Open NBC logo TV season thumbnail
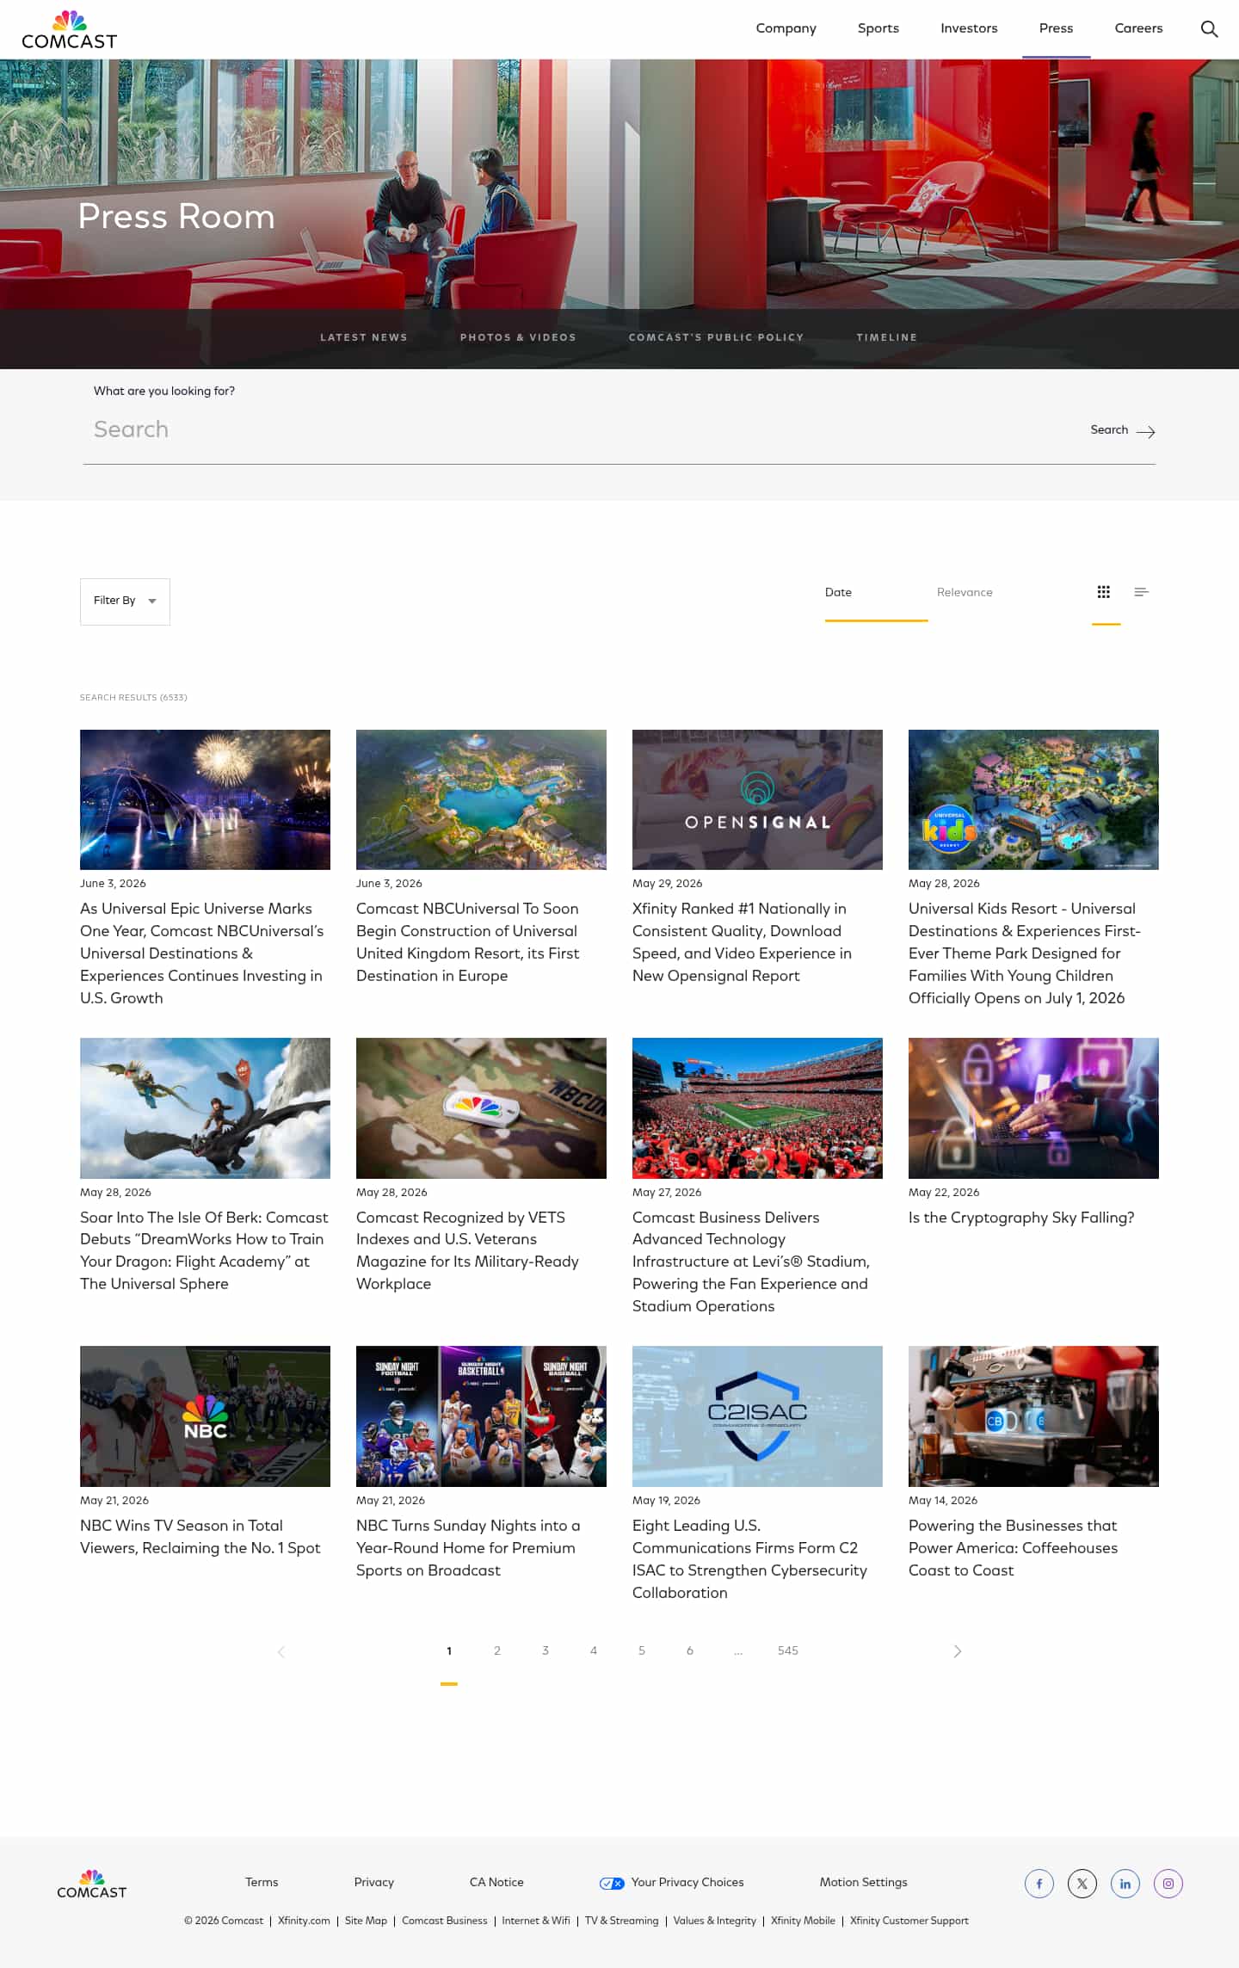 (205, 1416)
